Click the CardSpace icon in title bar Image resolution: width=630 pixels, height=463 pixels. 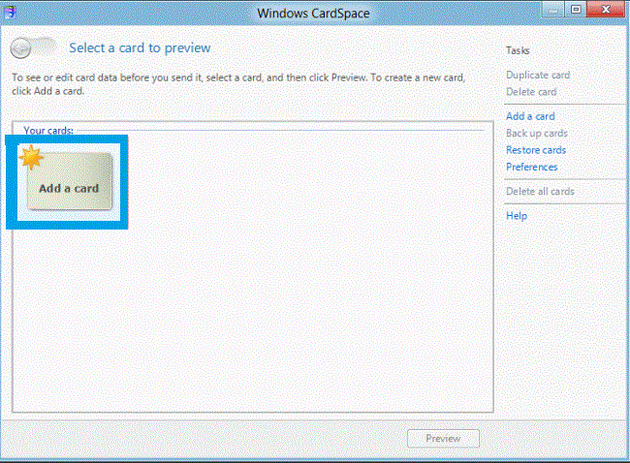click(x=10, y=12)
